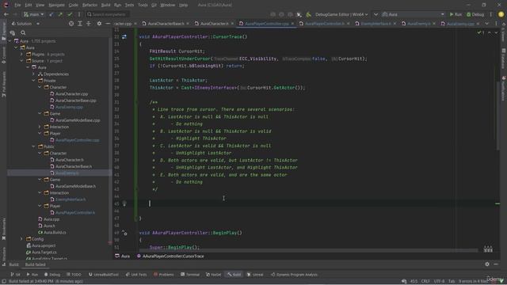
Task: Click the build hammer icon
Action: pos(308,14)
